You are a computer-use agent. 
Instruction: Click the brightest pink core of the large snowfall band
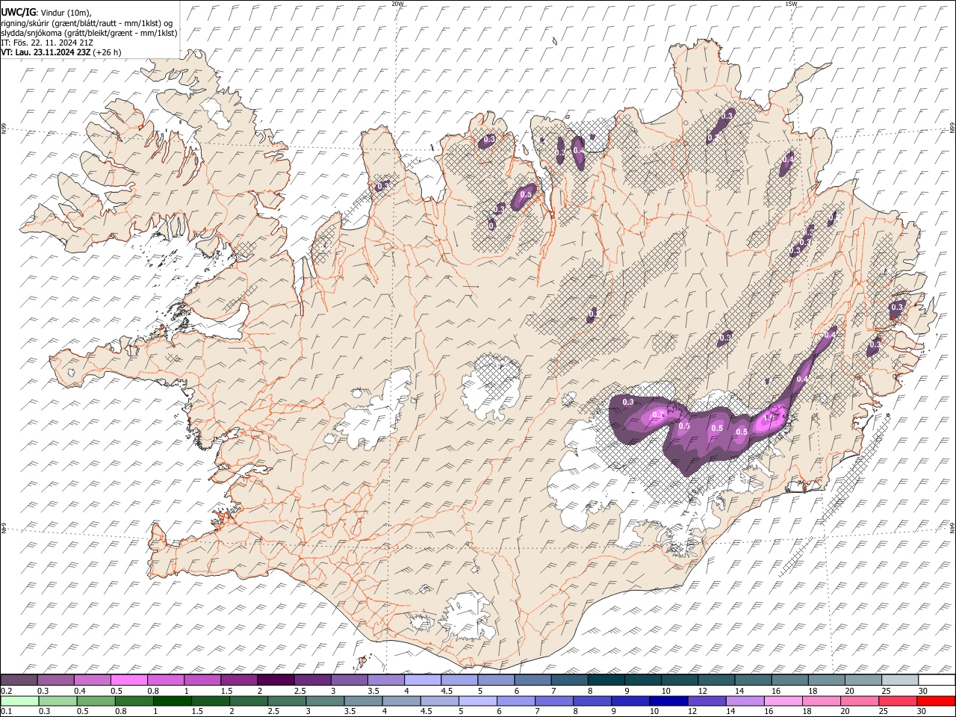(772, 420)
